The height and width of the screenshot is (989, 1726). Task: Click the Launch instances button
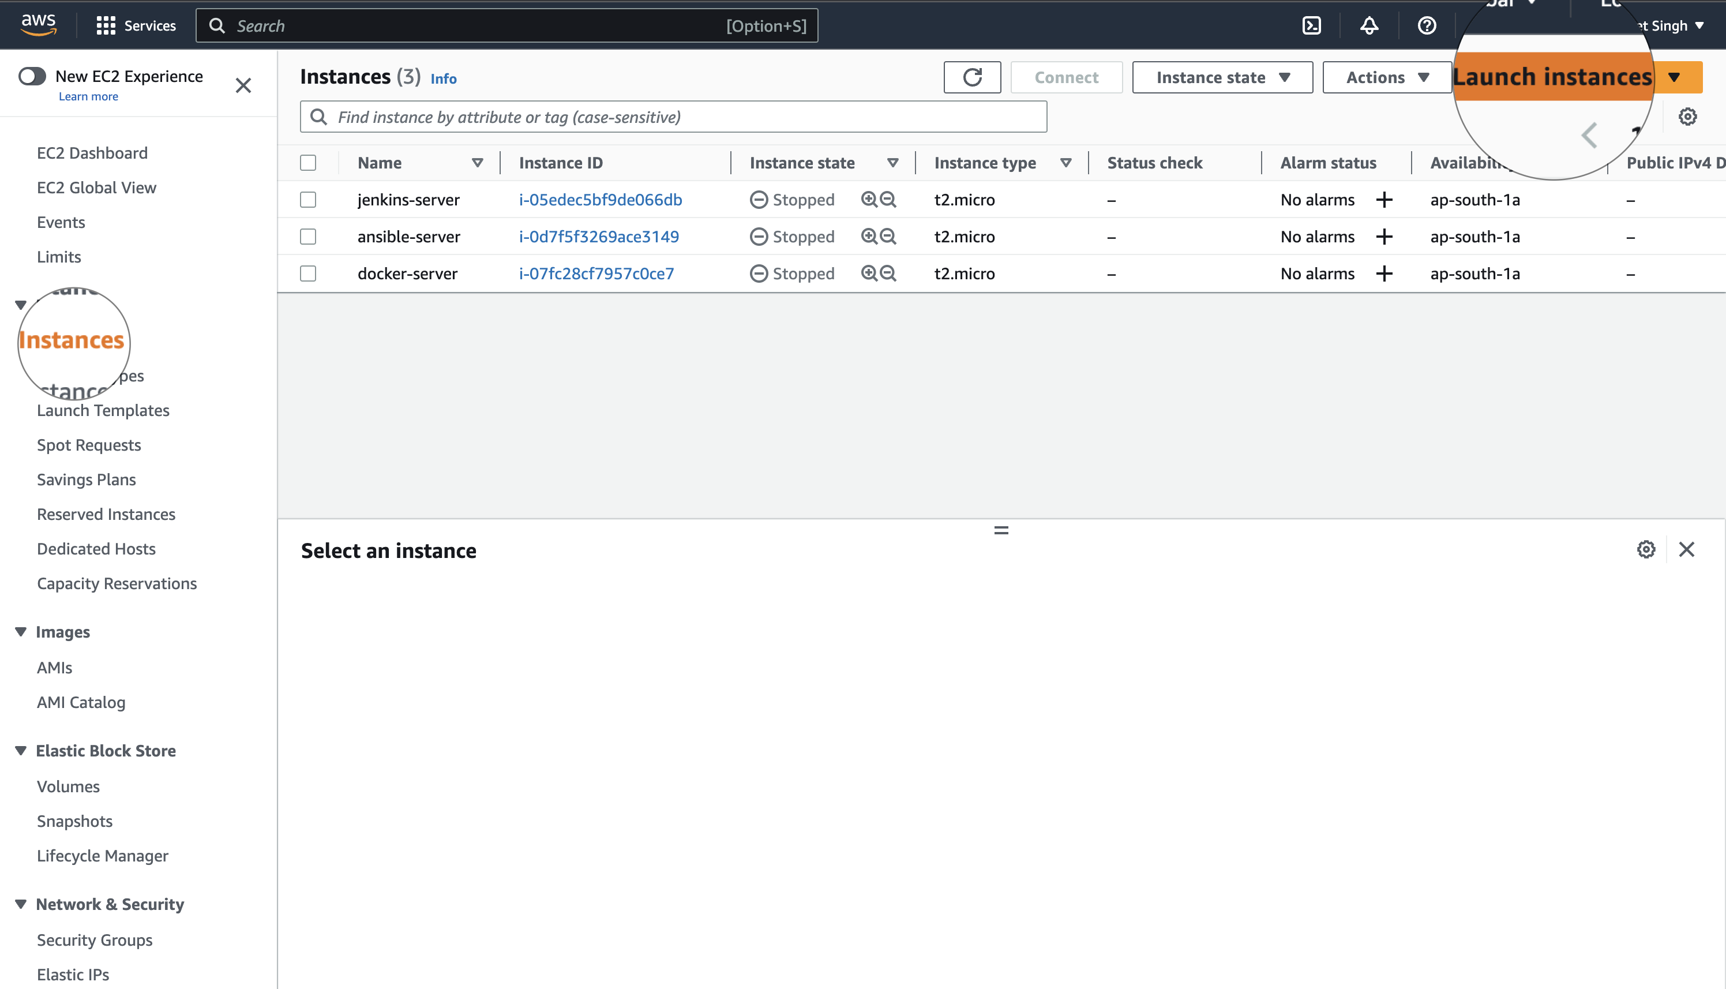(1554, 77)
